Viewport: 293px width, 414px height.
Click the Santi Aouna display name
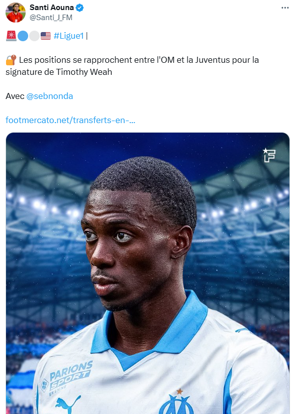click(x=52, y=8)
